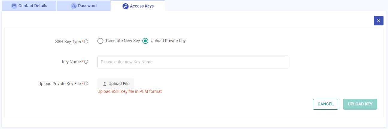
Task: Submit with the UPLOAD KEY button
Action: coord(360,104)
